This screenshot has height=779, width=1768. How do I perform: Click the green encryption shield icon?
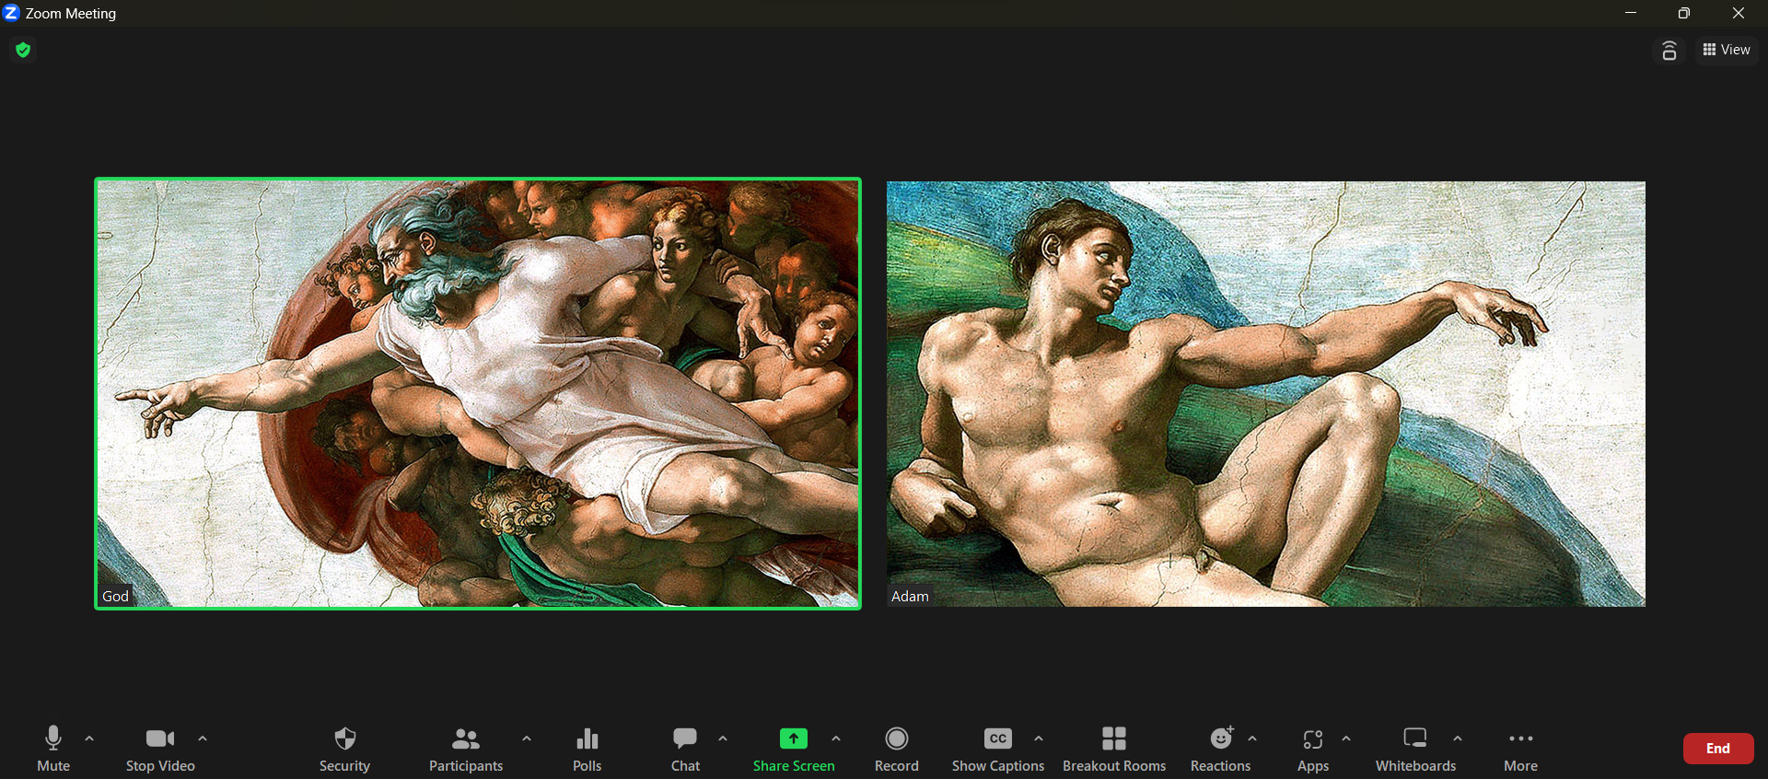[x=23, y=50]
